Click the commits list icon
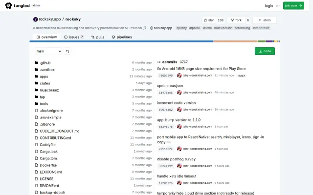 (159, 62)
